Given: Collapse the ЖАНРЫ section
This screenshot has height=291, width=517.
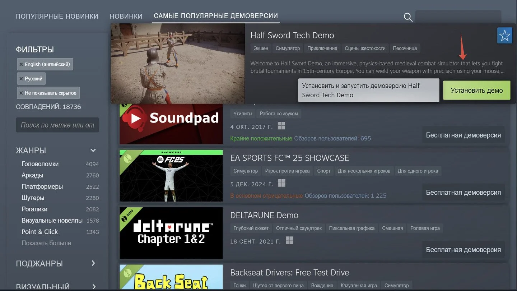Looking at the screenshot, I should click(x=93, y=151).
